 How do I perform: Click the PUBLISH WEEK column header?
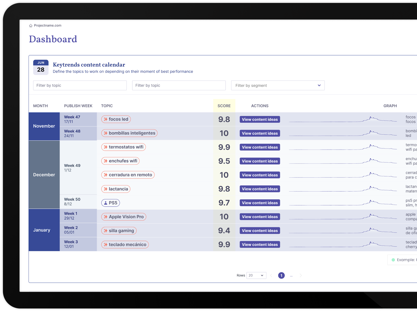(78, 106)
